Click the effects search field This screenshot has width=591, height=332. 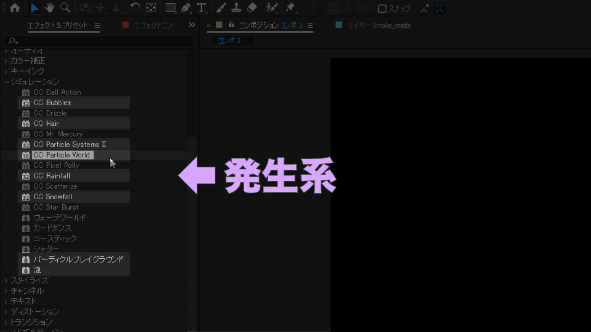click(99, 41)
